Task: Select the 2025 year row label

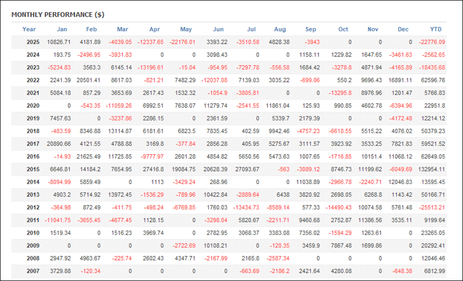Action: coord(33,42)
